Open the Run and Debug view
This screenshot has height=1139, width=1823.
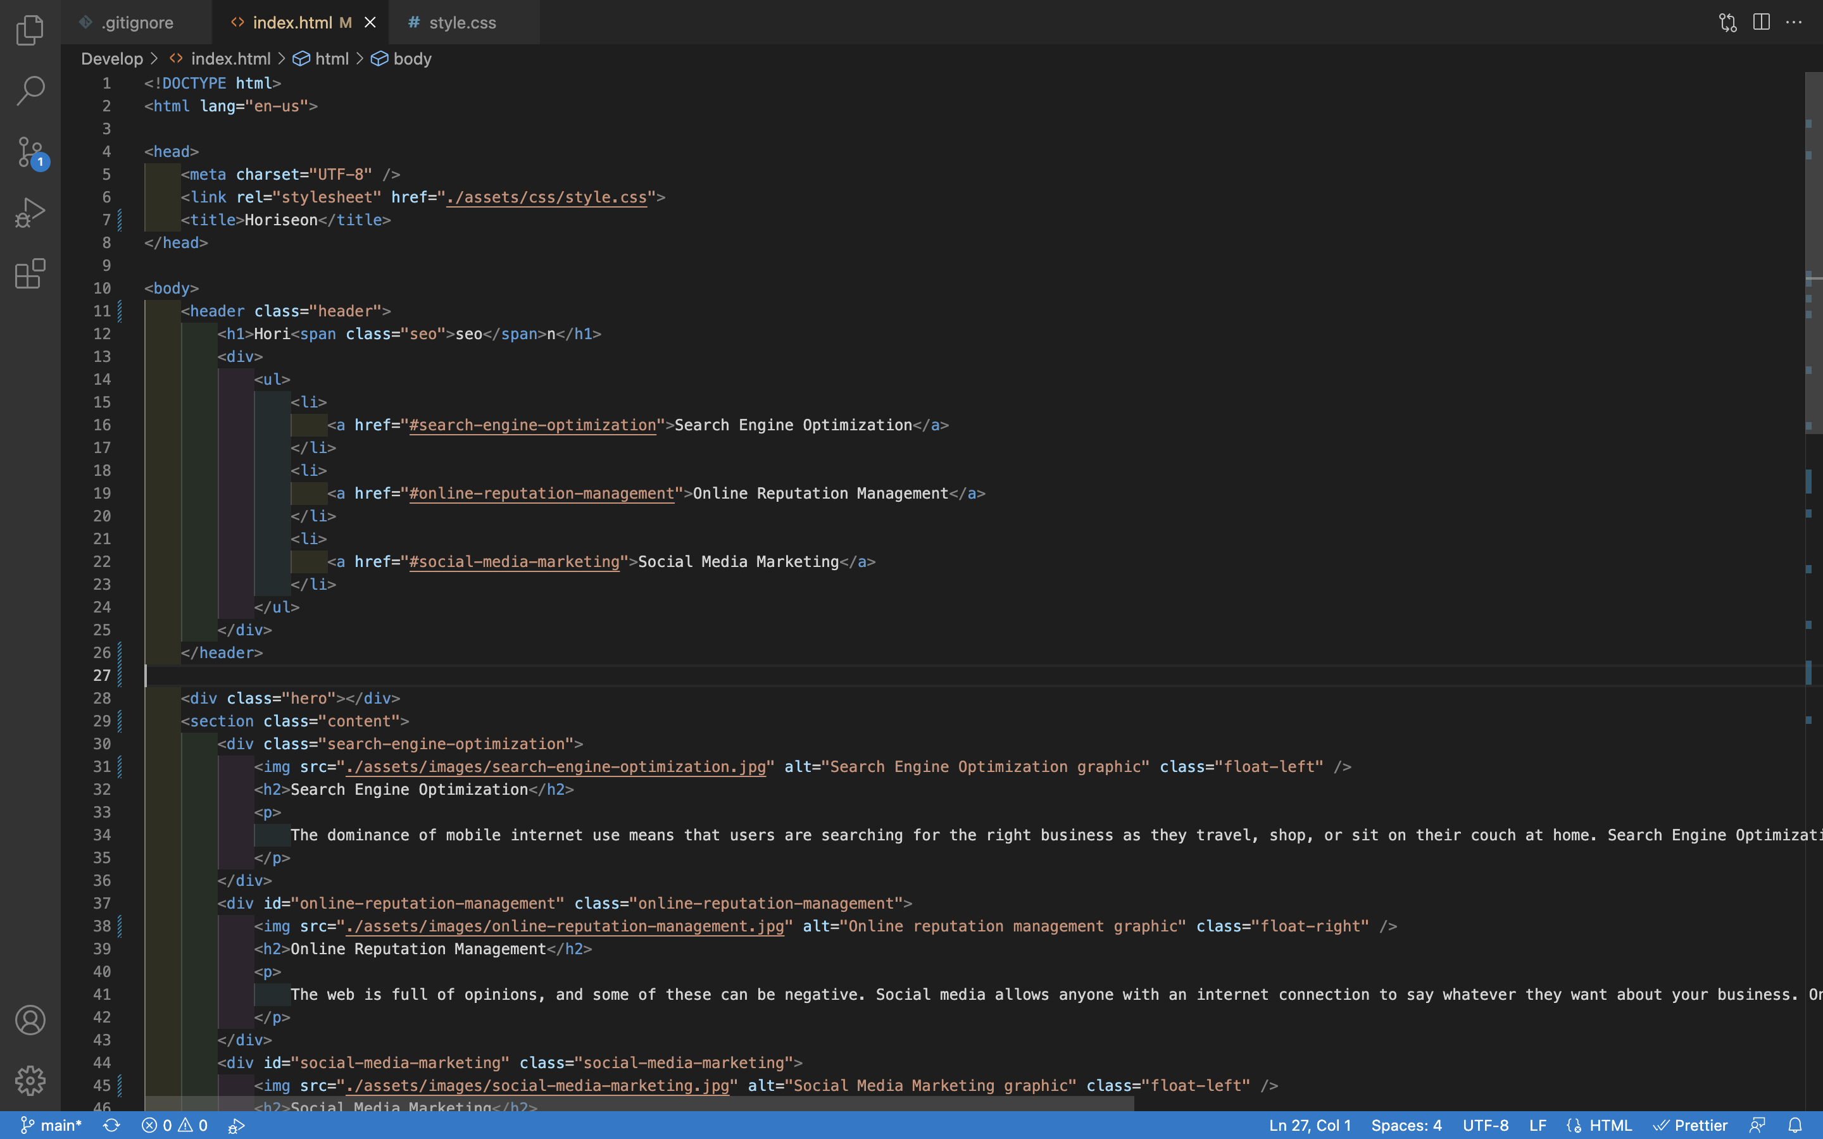(30, 213)
